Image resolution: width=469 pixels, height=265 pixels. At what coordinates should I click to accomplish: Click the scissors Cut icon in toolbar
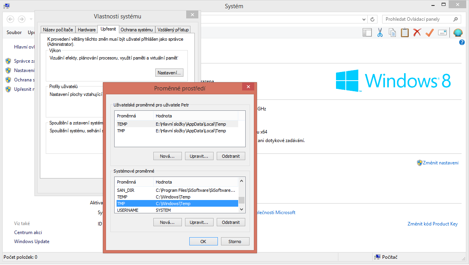[380, 32]
